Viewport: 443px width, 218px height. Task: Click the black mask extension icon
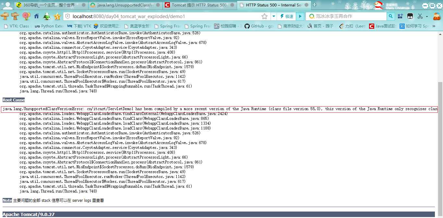[x=410, y=16]
